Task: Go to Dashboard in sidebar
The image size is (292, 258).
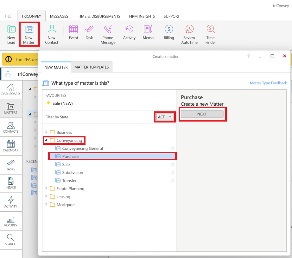Action: click(x=11, y=90)
